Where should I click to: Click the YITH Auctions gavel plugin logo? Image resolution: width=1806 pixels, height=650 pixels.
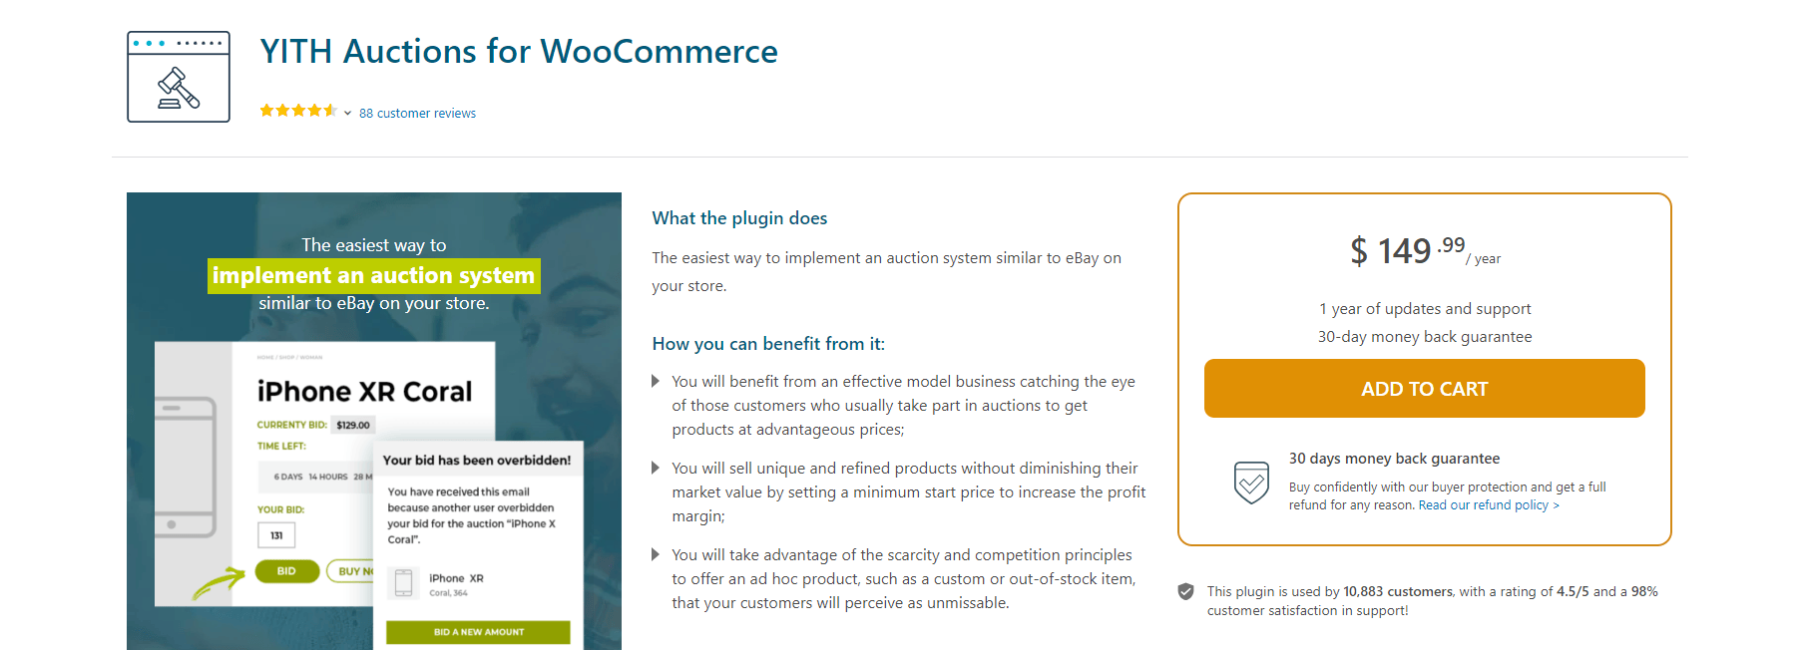click(x=179, y=76)
